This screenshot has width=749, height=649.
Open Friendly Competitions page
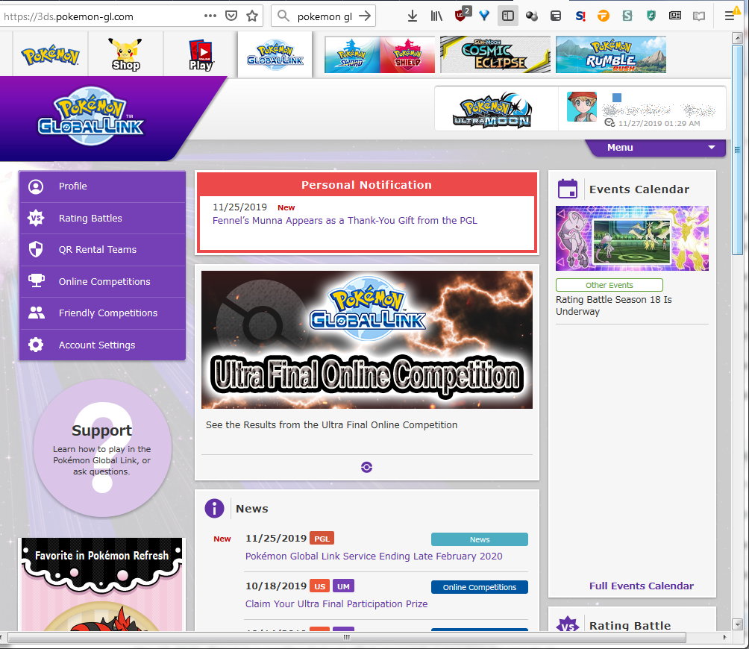[x=102, y=313]
